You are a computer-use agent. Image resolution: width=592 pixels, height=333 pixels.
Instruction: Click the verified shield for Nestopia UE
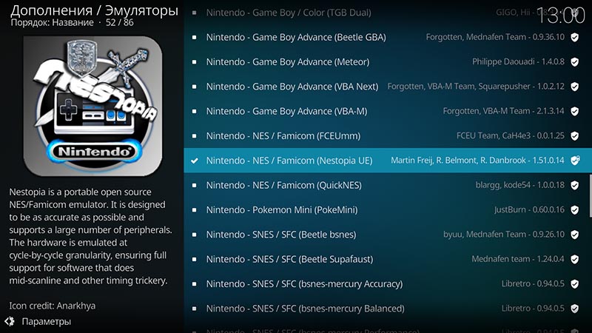click(575, 161)
